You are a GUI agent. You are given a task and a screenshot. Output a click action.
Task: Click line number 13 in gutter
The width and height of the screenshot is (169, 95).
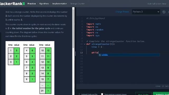tap(81, 53)
